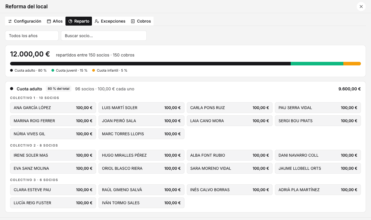The image size is (371, 220).
Task: Choose the Marc Torres Llopis card
Action: click(x=141, y=134)
